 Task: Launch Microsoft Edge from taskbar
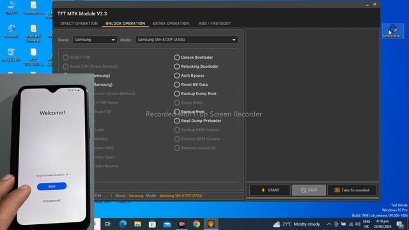tap(123, 224)
